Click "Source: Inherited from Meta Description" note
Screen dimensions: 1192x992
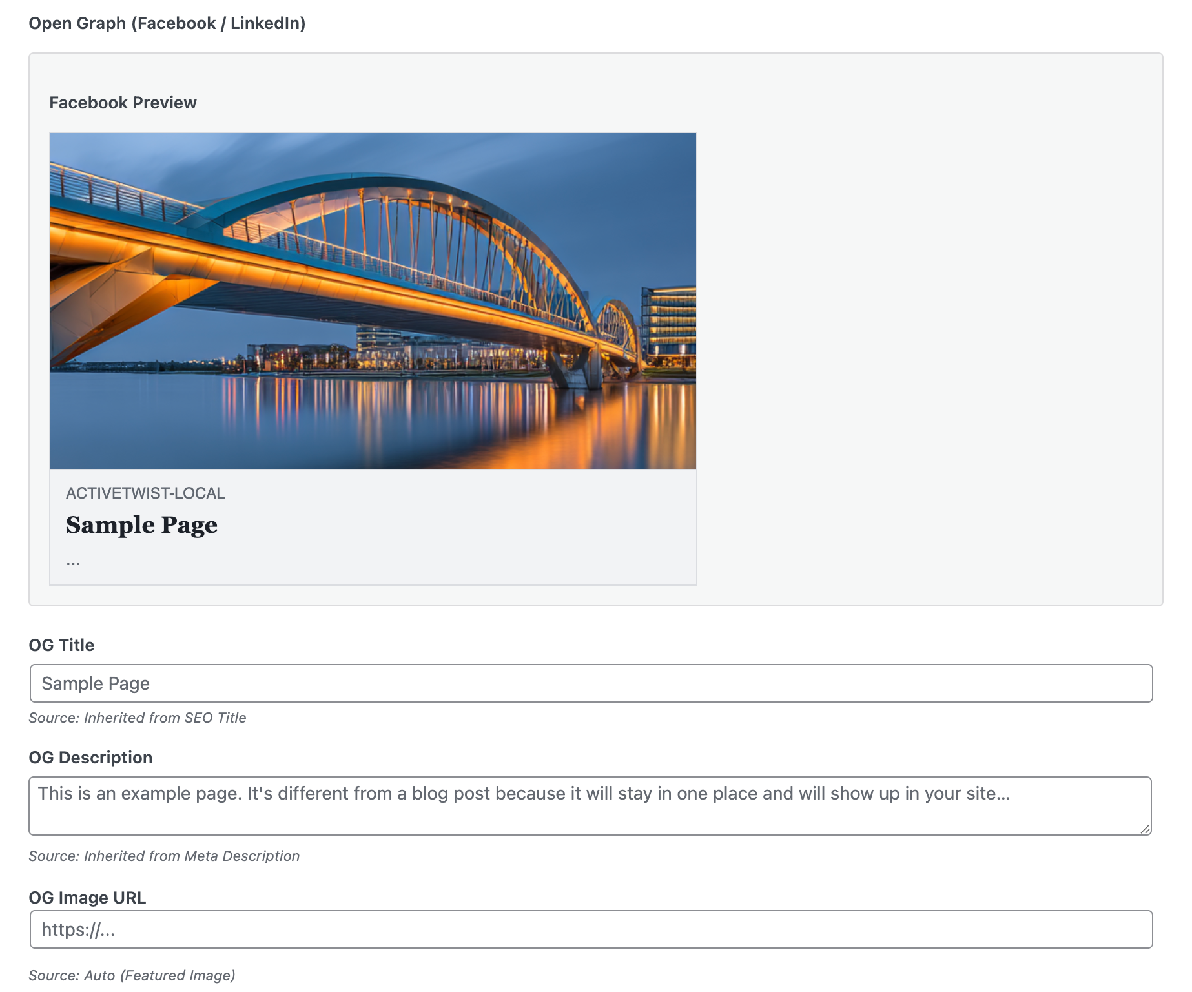pos(164,856)
